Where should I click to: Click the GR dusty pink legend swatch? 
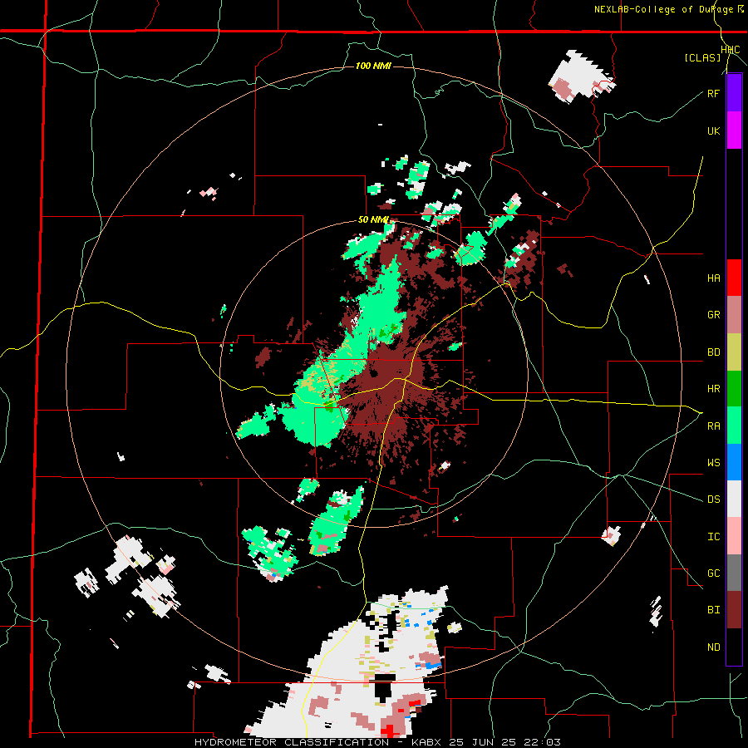[734, 315]
